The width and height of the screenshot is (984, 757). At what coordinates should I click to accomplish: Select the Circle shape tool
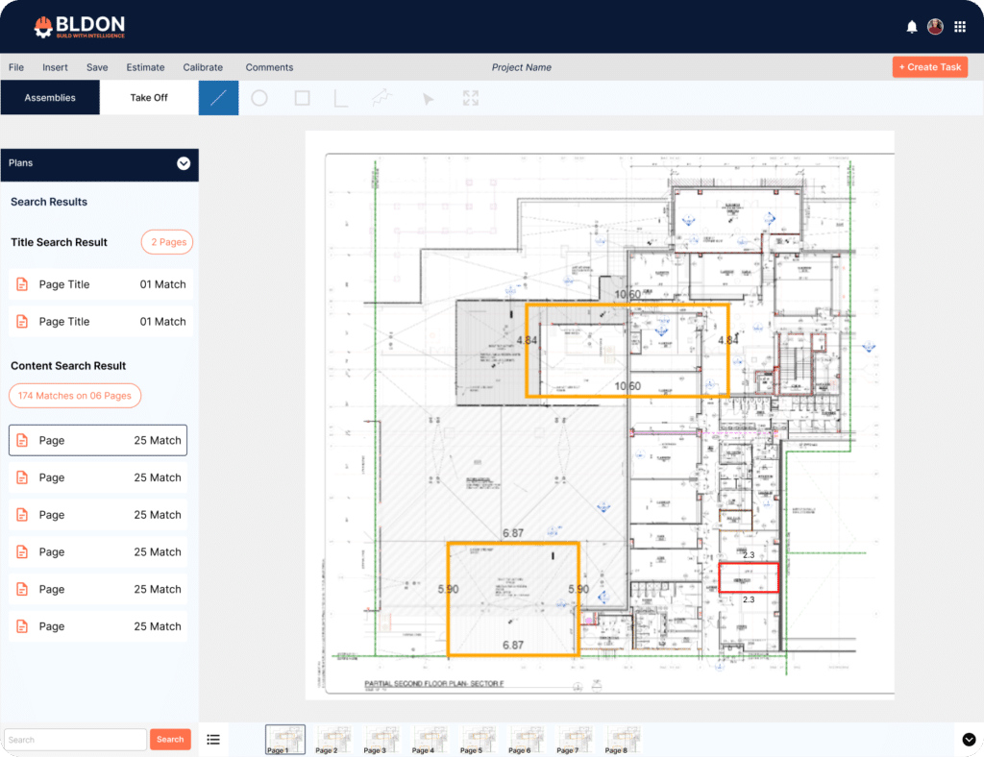[x=259, y=98]
